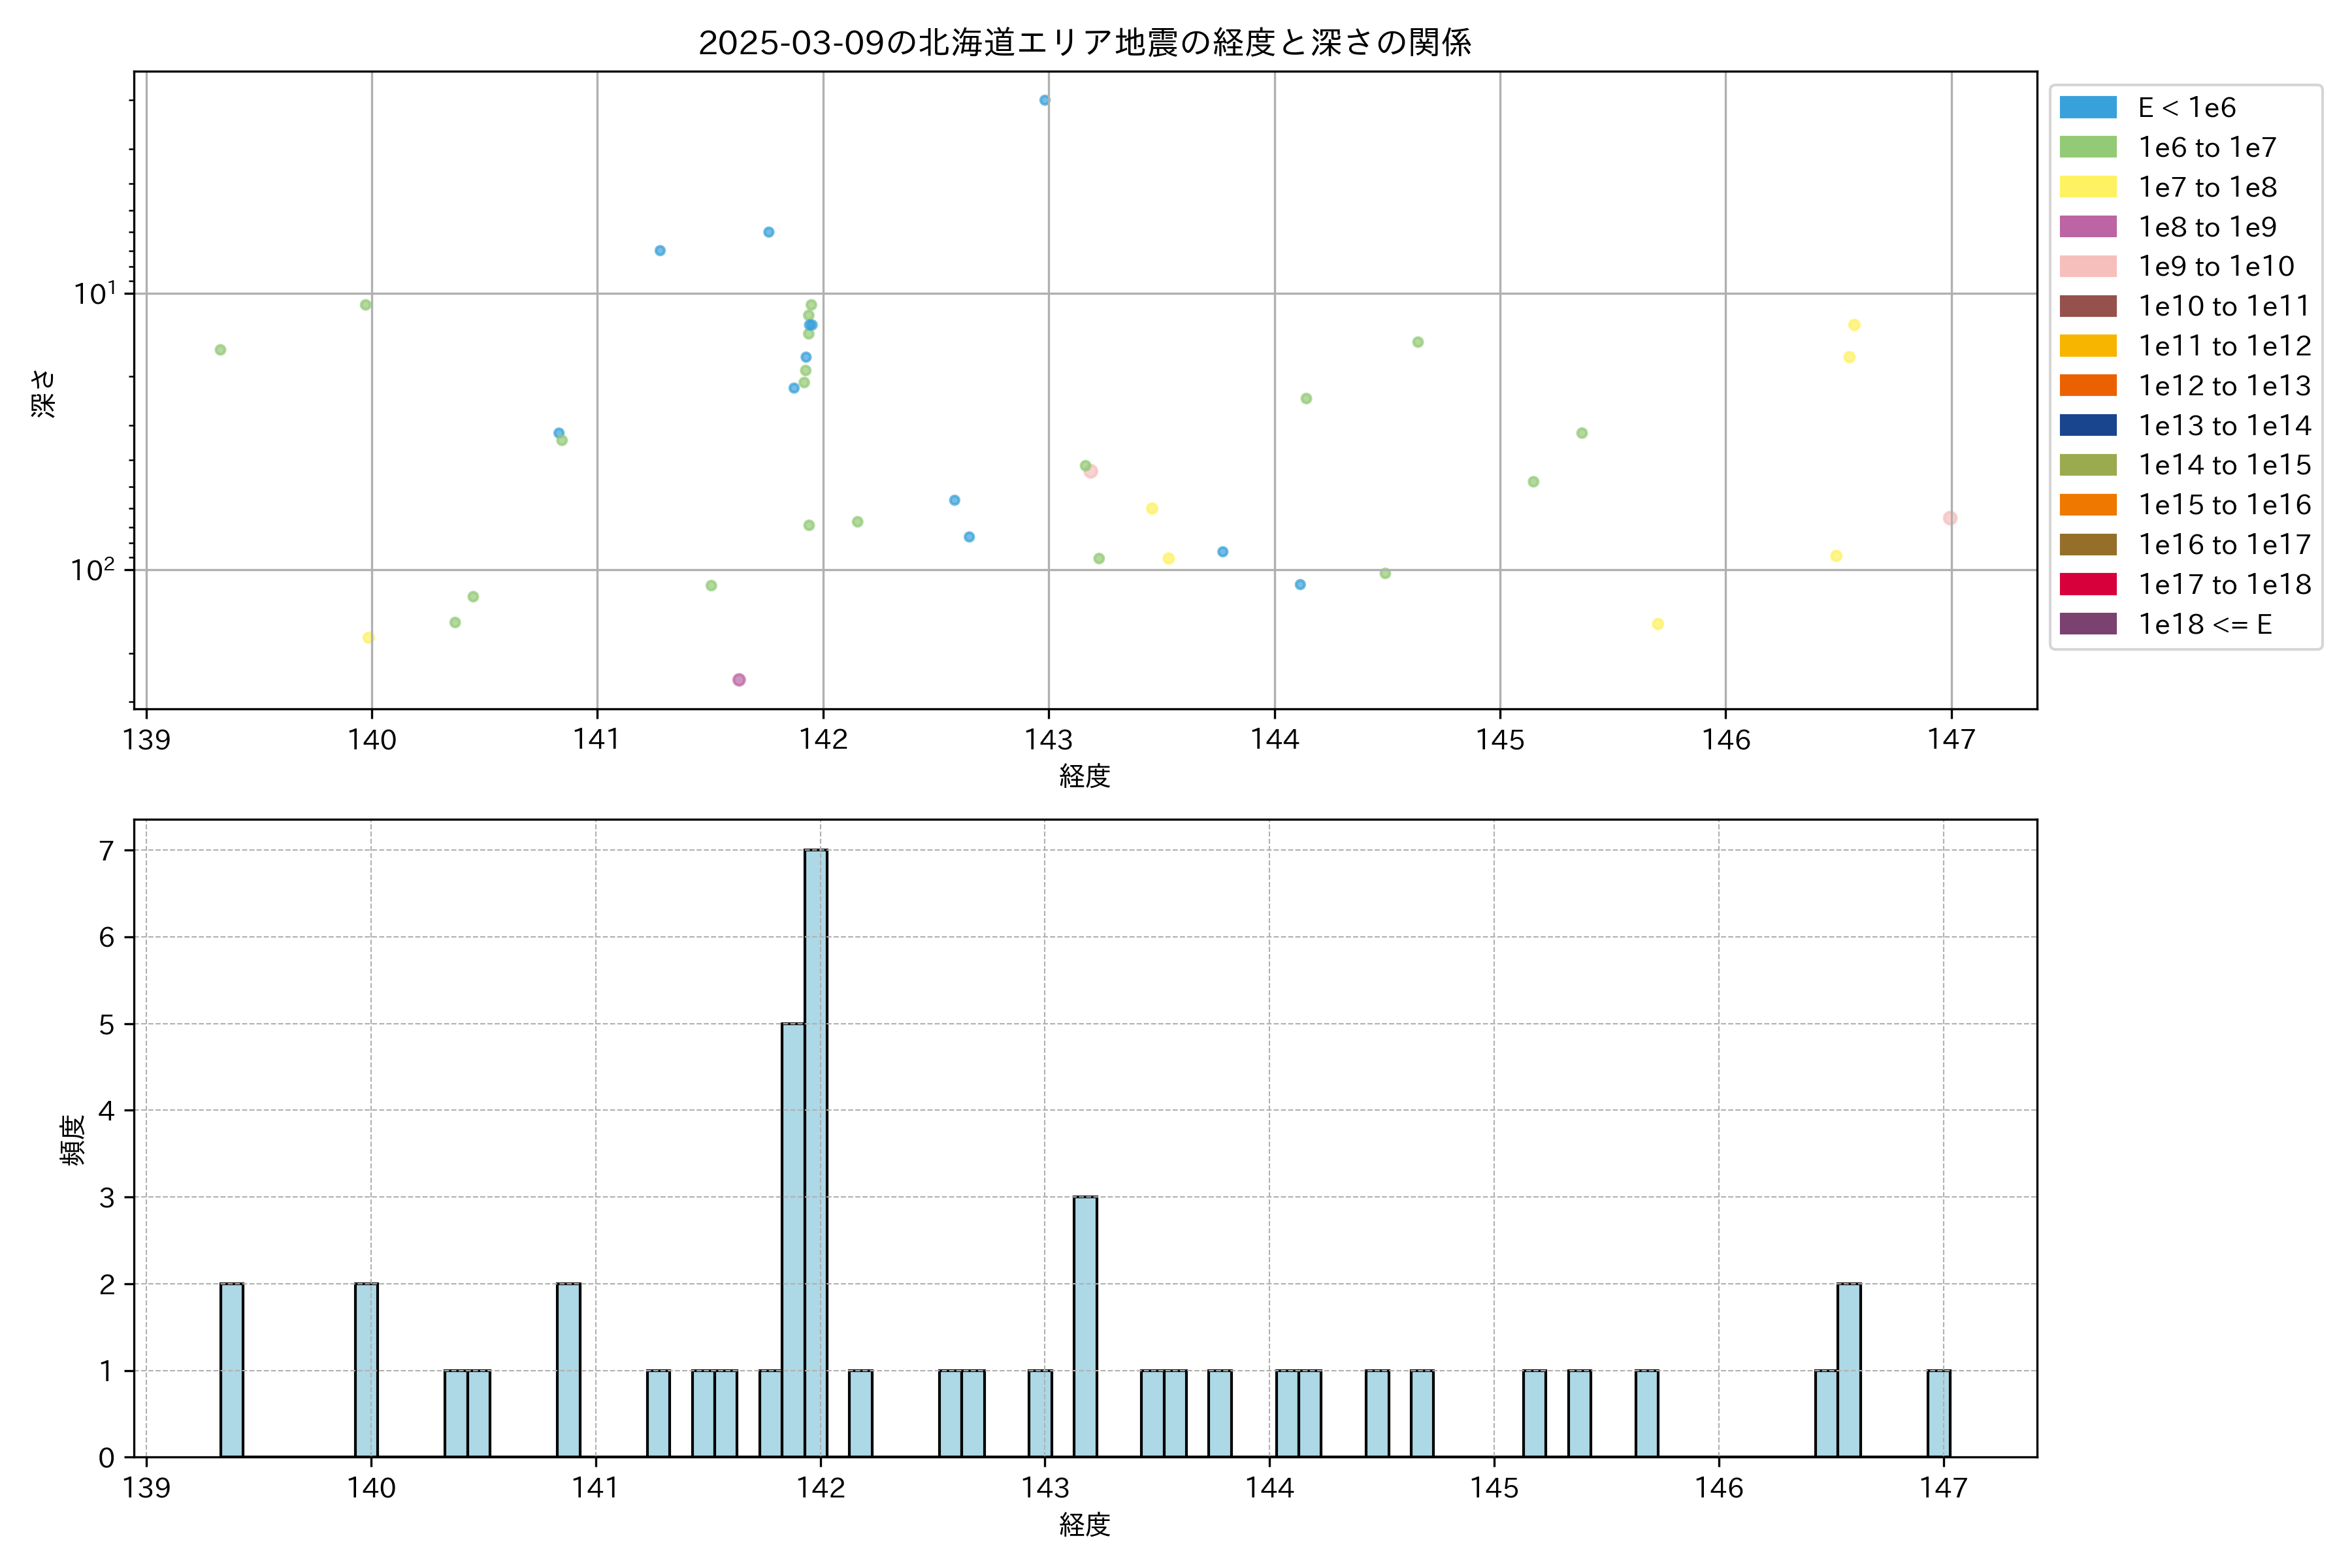Click the purple '1e18 <= E' legend swatch
This screenshot has height=1568, width=2352.
point(2087,624)
